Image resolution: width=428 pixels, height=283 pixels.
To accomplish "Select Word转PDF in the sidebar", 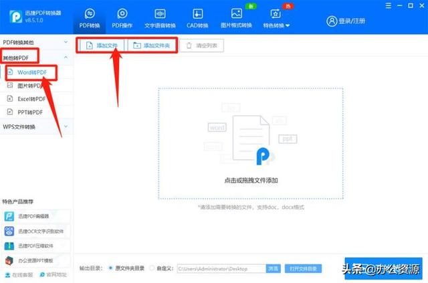I will (x=37, y=72).
